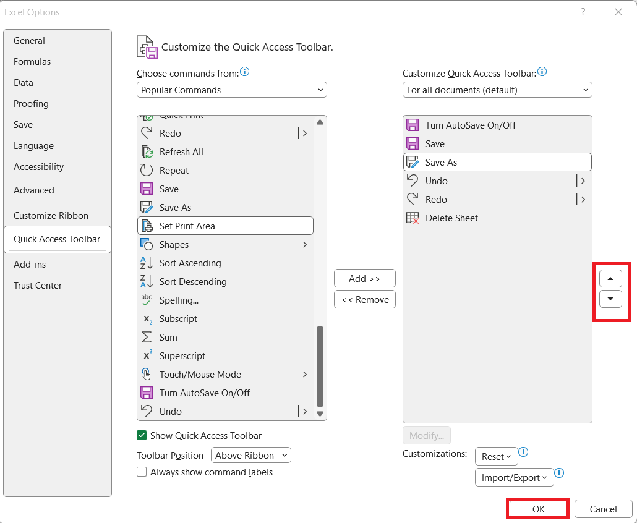Click the << Remove button
This screenshot has width=637, height=523.
[365, 300]
